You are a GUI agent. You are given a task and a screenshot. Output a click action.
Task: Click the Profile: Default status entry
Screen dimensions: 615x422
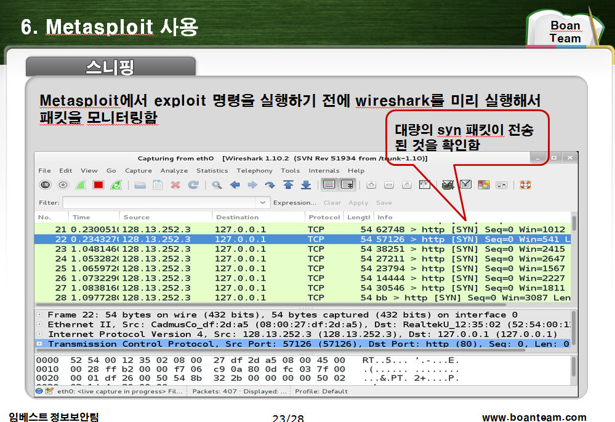click(321, 391)
